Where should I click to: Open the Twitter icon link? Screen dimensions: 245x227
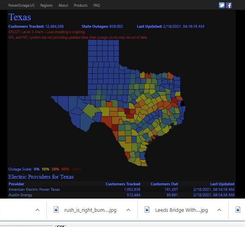click(x=222, y=5)
